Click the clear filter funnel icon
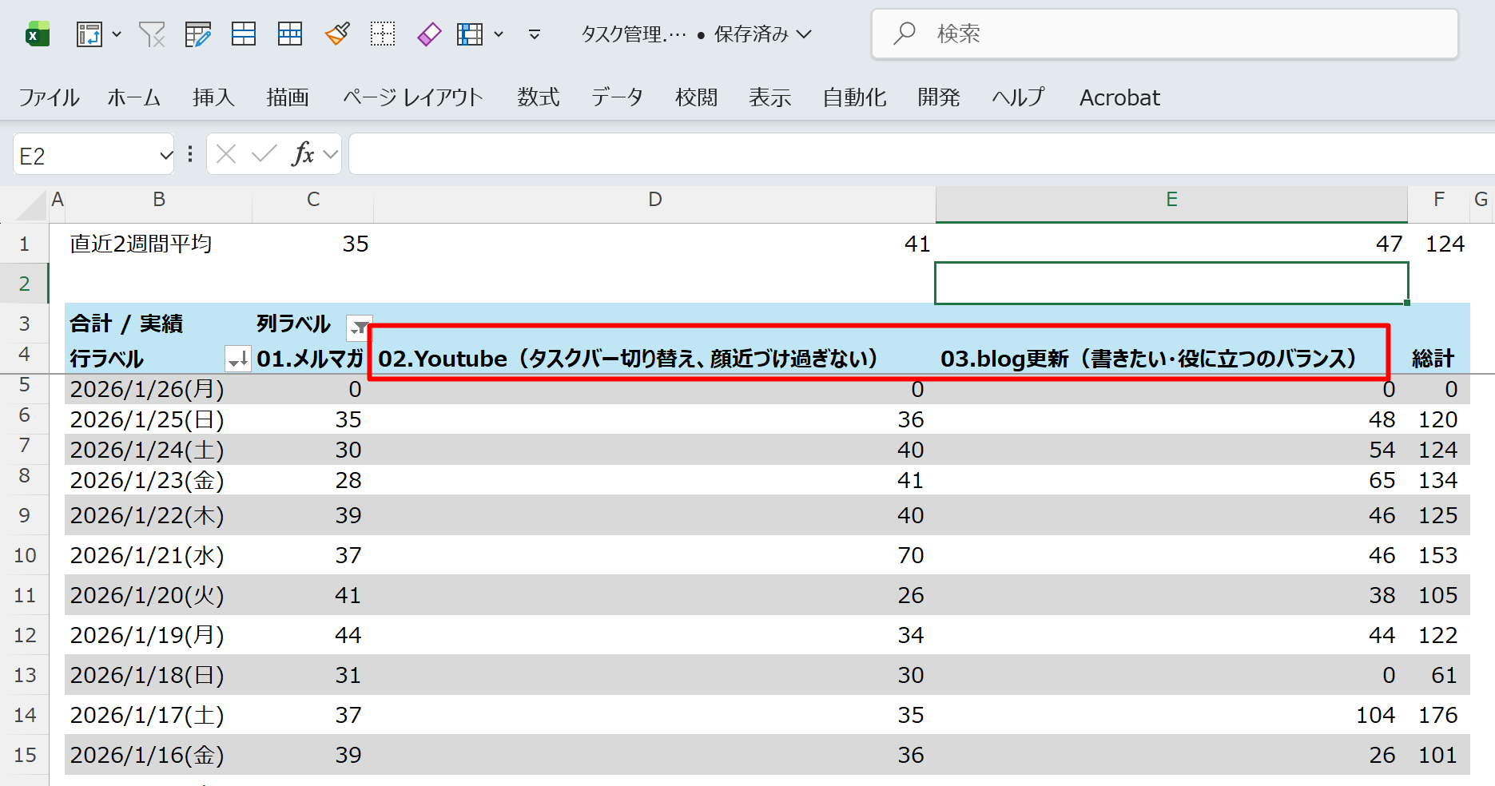Screen dimensions: 1495x786 [x=151, y=34]
